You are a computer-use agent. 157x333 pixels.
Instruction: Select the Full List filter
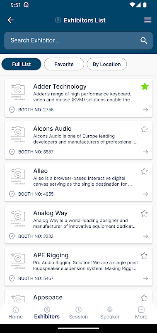coord(22,64)
